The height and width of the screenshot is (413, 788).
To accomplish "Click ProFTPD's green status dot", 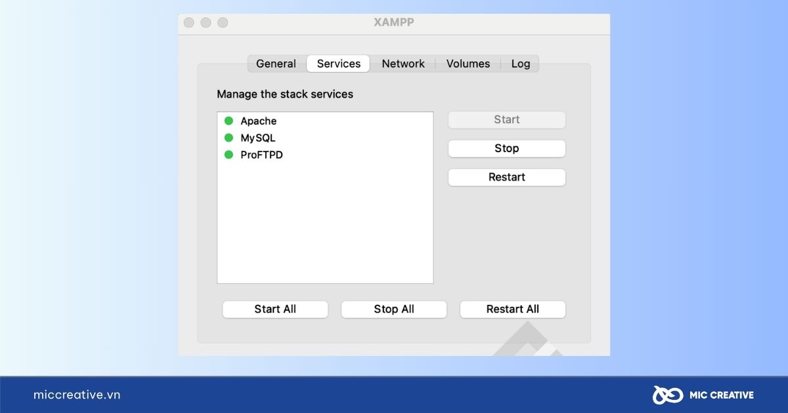I will [229, 155].
